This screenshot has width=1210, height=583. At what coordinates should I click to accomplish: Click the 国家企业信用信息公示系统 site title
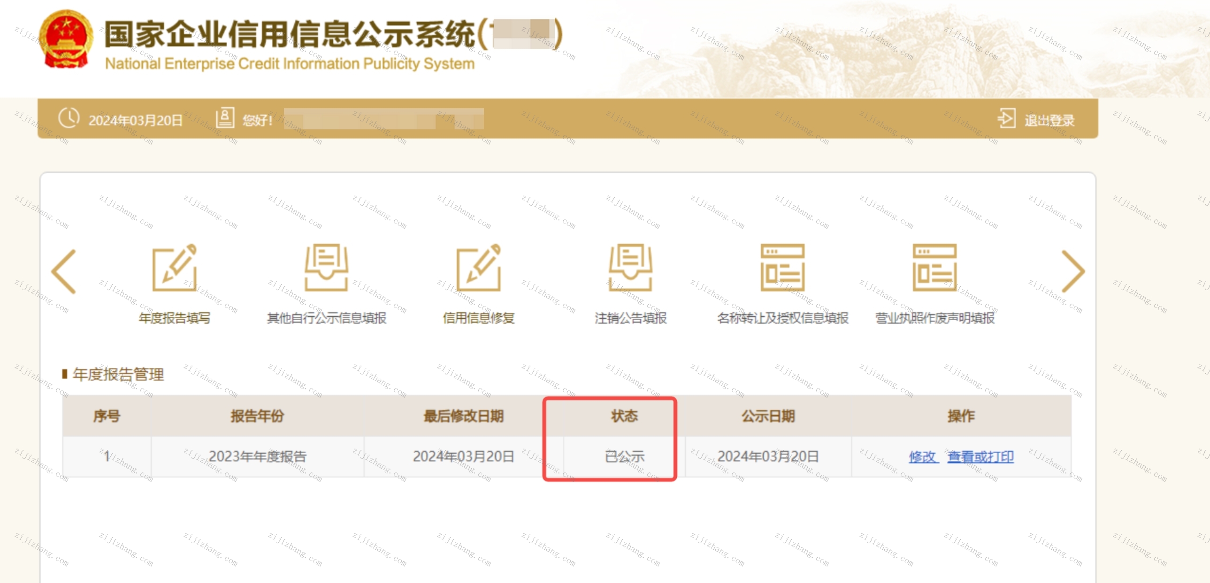pyautogui.click(x=290, y=34)
